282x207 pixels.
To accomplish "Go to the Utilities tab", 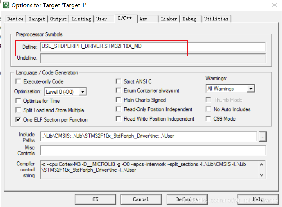I will coord(216,19).
